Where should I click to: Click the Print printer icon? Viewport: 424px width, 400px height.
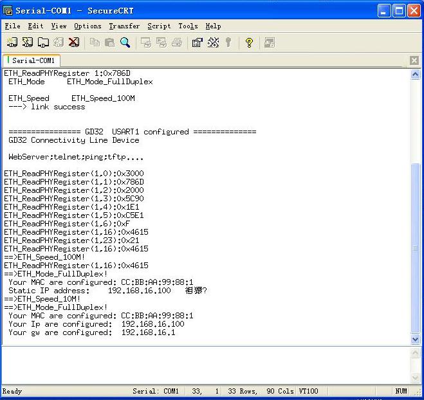pos(177,42)
